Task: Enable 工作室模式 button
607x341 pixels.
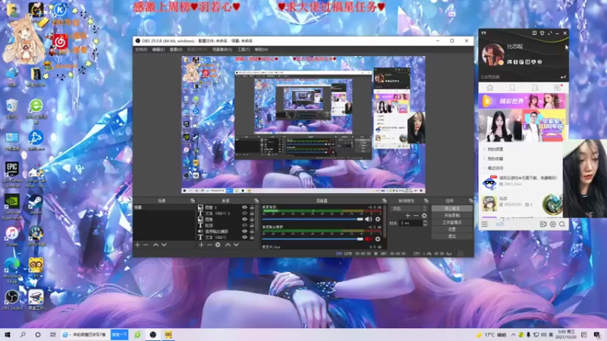Action: pos(451,222)
